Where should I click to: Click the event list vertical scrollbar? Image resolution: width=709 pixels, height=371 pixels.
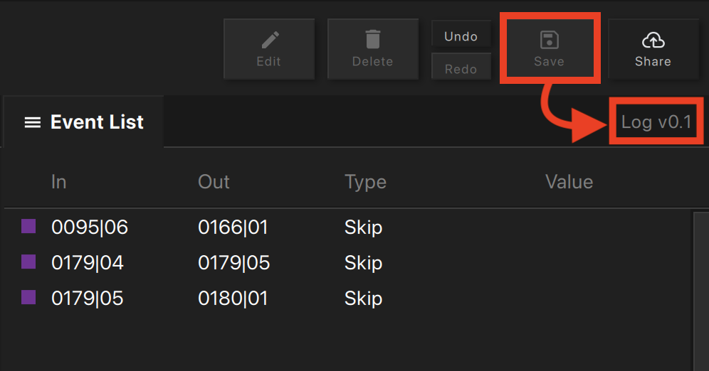(701, 291)
